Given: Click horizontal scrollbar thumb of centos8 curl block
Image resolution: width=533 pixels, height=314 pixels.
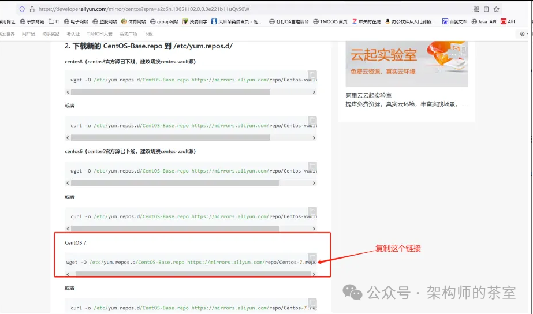Looking at the screenshot, I should 170,137.
